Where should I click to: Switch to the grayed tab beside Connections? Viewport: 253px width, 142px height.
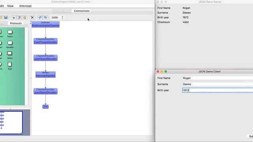coord(62,11)
